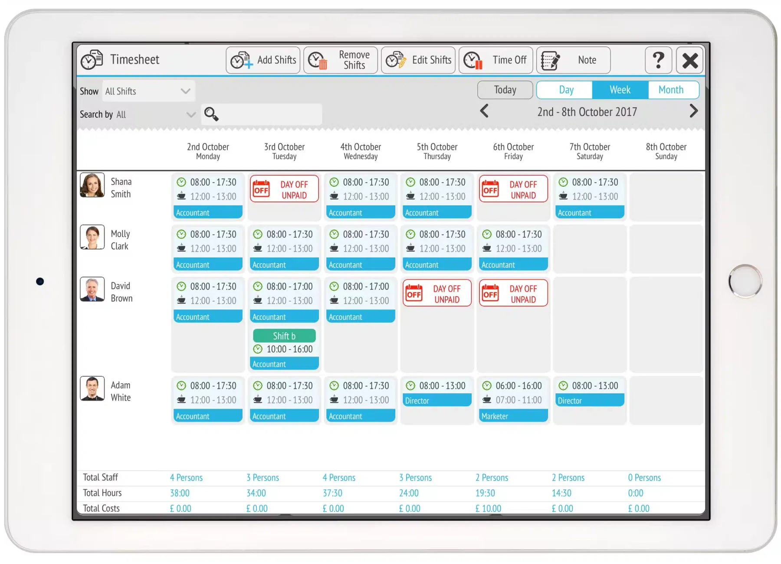Open Remove Shifts with trash icon

341,60
